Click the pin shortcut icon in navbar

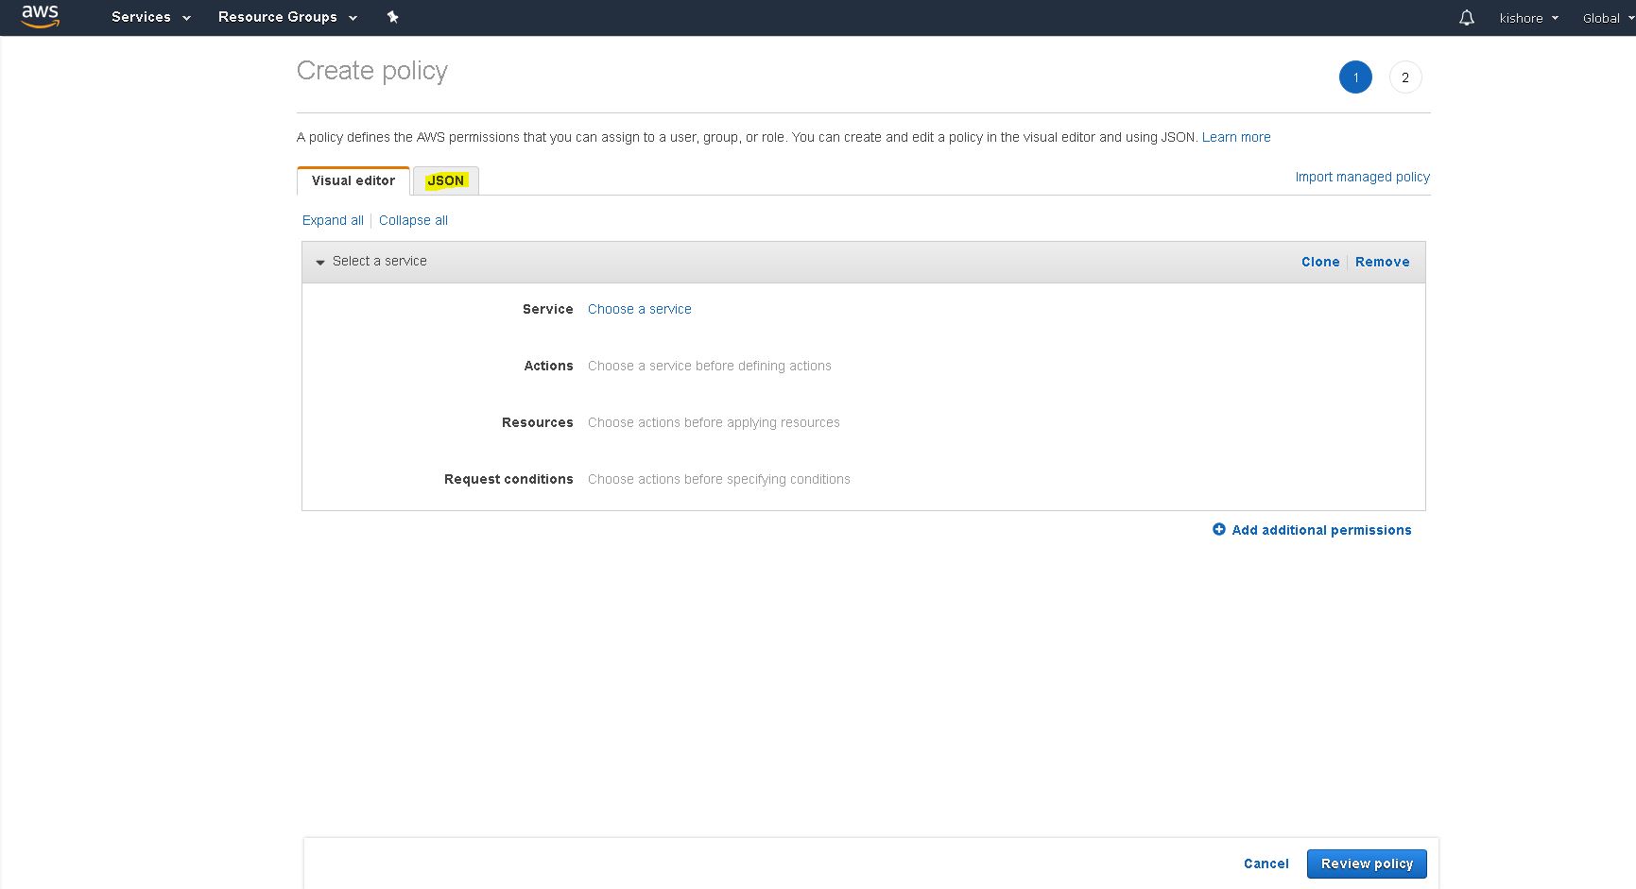(x=392, y=17)
